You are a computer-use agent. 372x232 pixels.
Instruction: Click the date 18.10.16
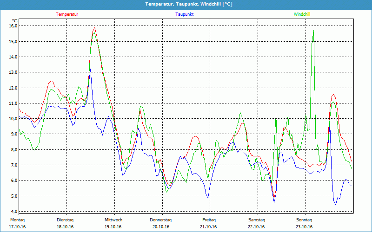point(65,227)
